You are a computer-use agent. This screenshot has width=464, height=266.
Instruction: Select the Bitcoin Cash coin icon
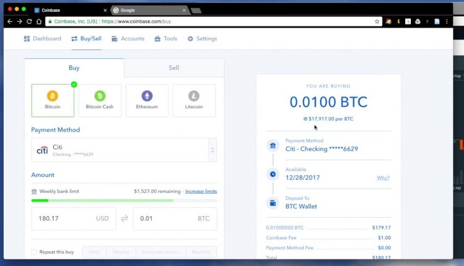100,96
